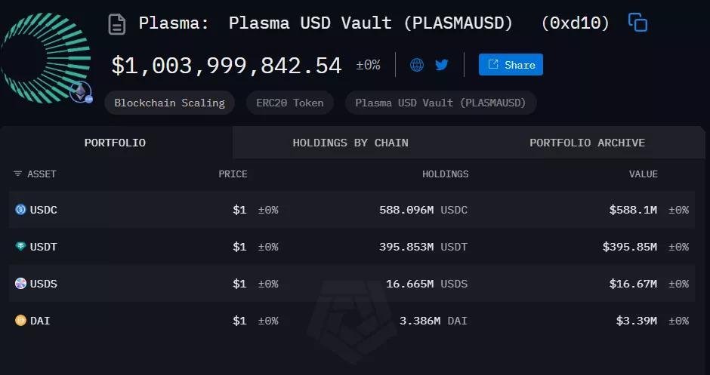Click the DAI coin icon
This screenshot has width=710, height=375.
(20, 321)
